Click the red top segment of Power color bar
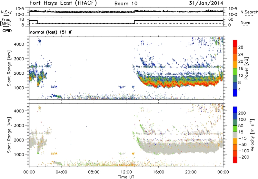 [x=235, y=43]
